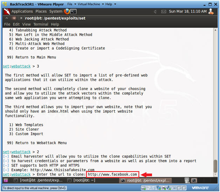
Task: Click text '4) Tabnabbing Attack Method'
Action: pyautogui.click(x=38, y=30)
